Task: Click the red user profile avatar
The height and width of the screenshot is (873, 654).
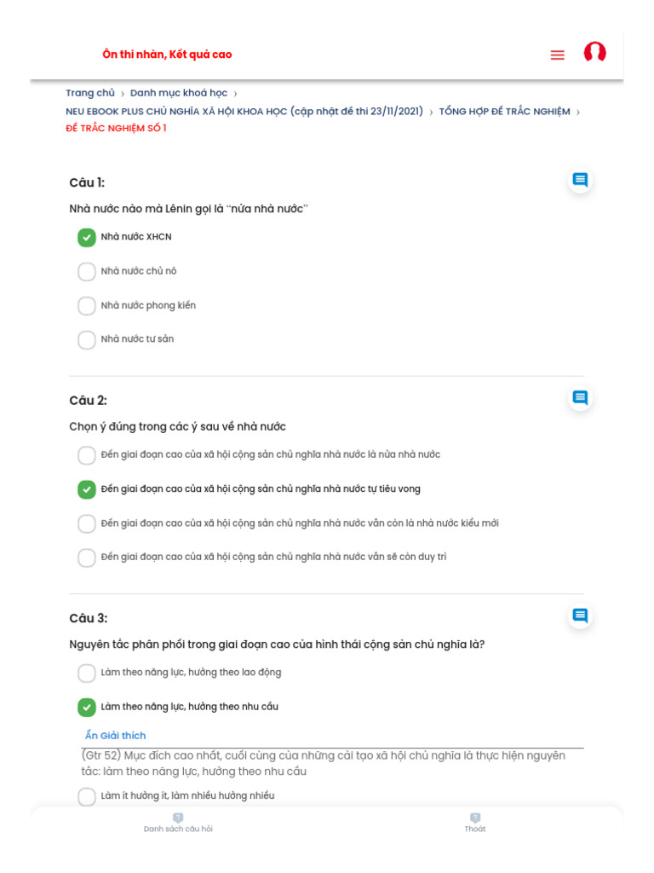Action: 594,53
